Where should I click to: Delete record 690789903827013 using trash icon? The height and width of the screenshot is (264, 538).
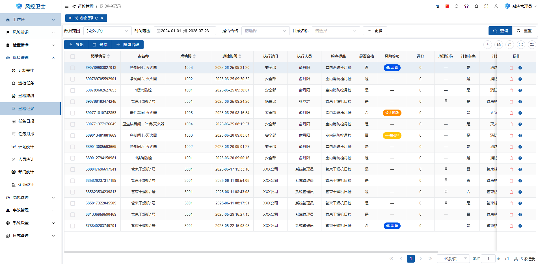[x=511, y=68]
